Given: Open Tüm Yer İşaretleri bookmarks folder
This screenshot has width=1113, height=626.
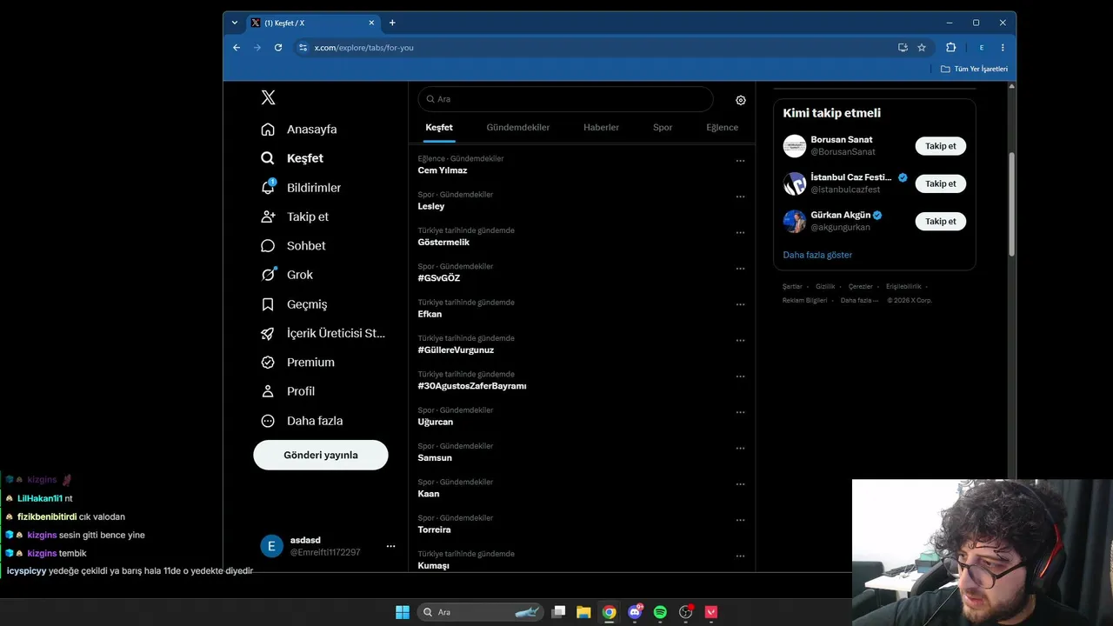Looking at the screenshot, I should [975, 69].
